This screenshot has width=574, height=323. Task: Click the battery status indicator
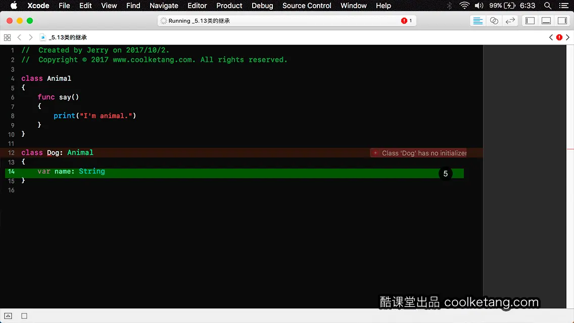click(502, 6)
